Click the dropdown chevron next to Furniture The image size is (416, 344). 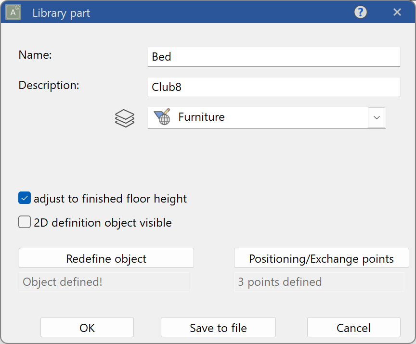point(377,117)
